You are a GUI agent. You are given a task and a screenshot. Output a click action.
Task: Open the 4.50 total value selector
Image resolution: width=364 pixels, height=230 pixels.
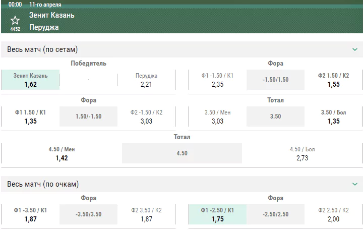(x=182, y=153)
